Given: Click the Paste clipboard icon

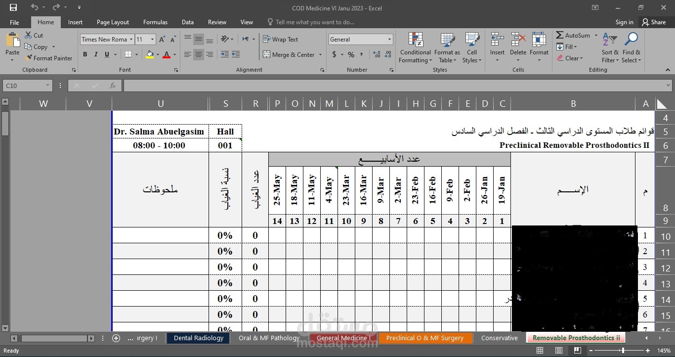Looking at the screenshot, I should [12, 41].
